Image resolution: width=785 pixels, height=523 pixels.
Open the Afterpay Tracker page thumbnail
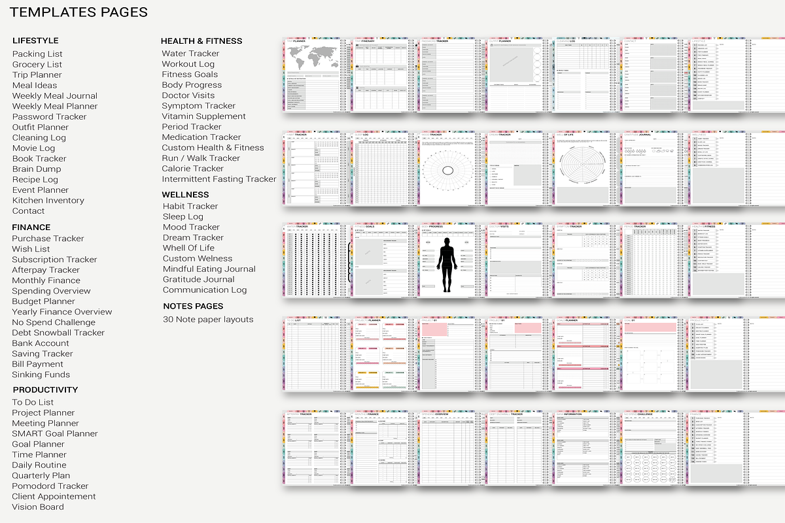(x=315, y=448)
